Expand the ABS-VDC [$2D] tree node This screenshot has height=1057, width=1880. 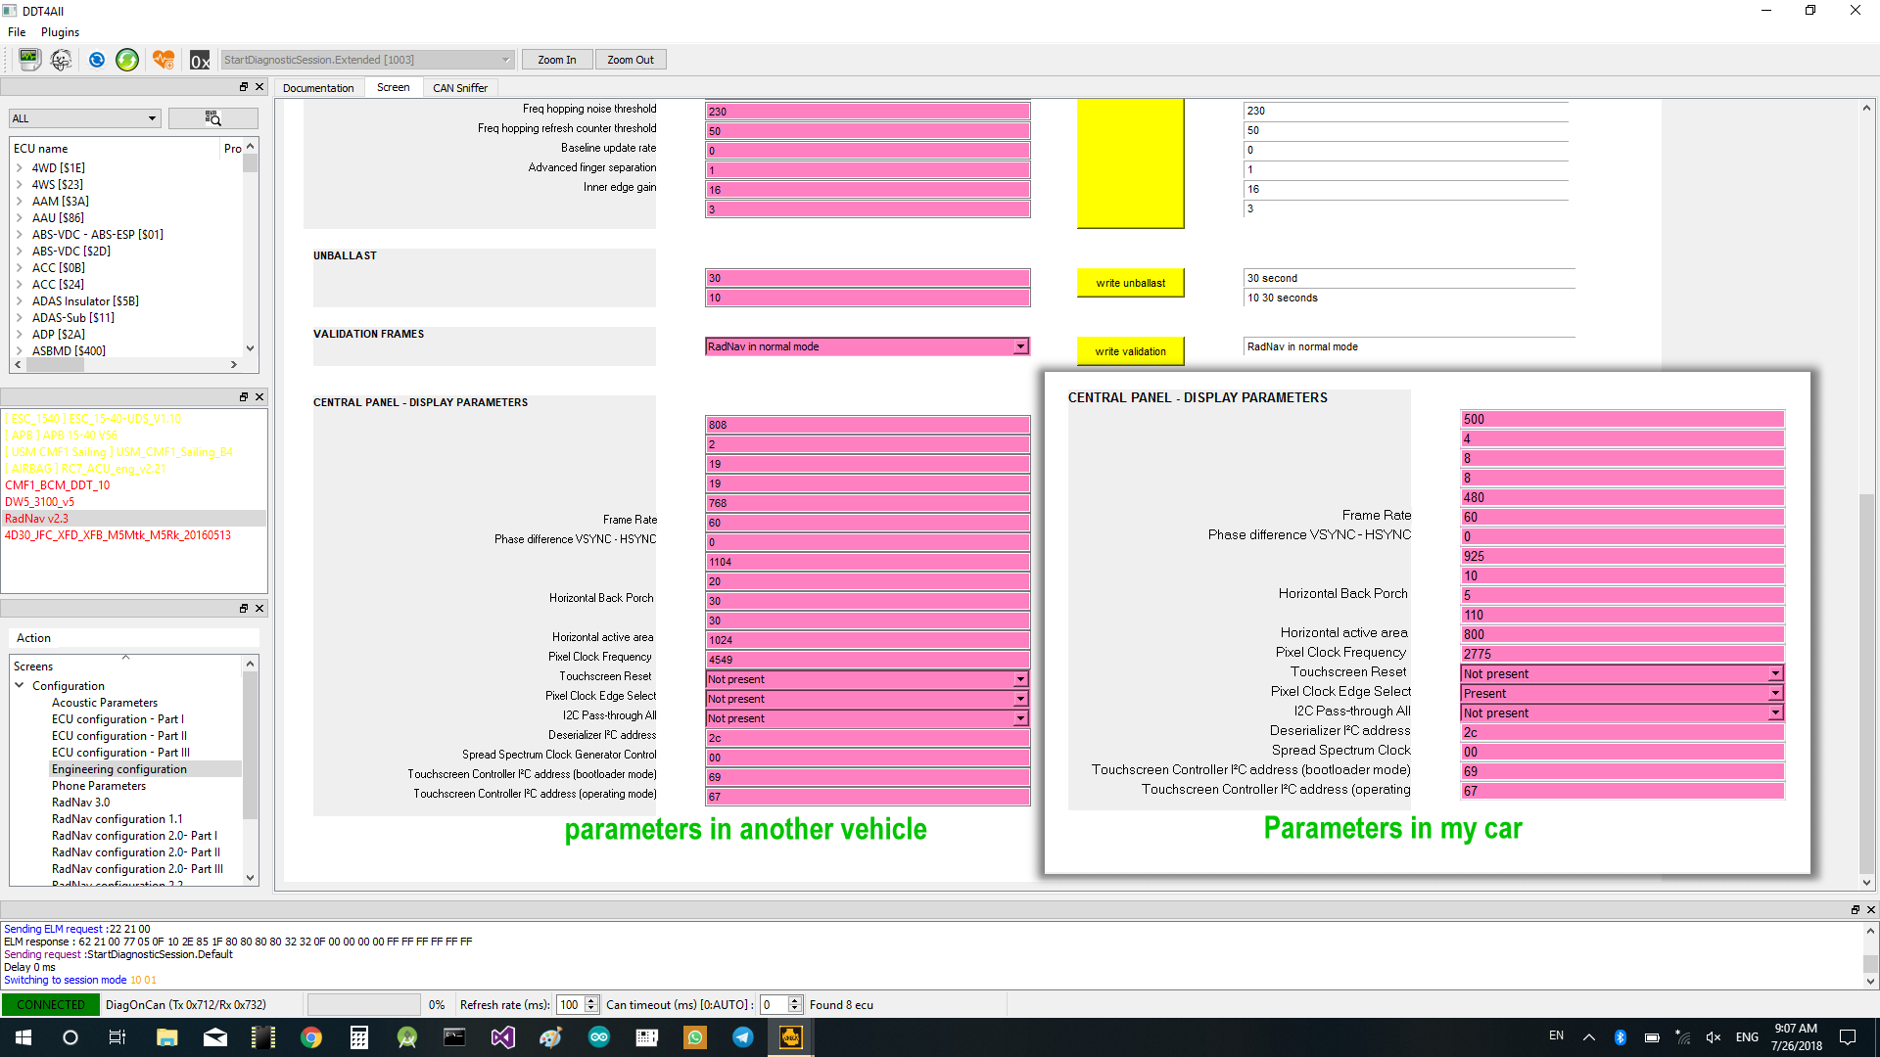click(20, 252)
